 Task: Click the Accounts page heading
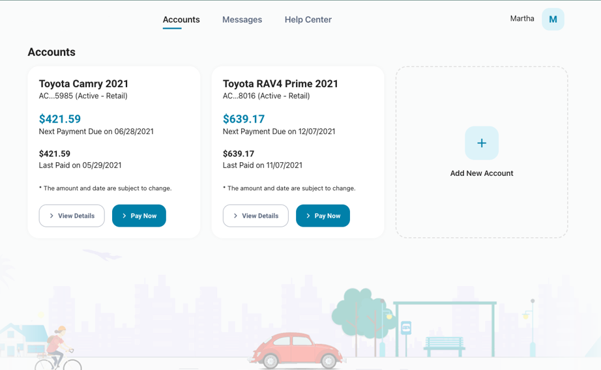pos(51,52)
